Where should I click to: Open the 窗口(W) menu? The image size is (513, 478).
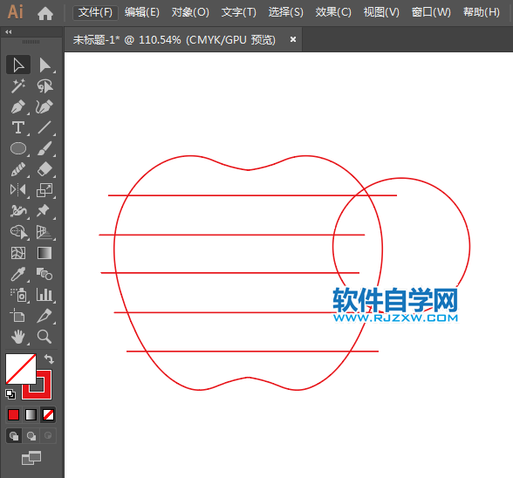point(431,13)
